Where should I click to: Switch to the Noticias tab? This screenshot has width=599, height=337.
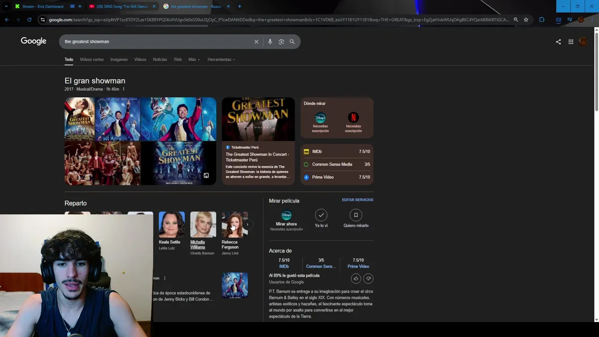160,59
